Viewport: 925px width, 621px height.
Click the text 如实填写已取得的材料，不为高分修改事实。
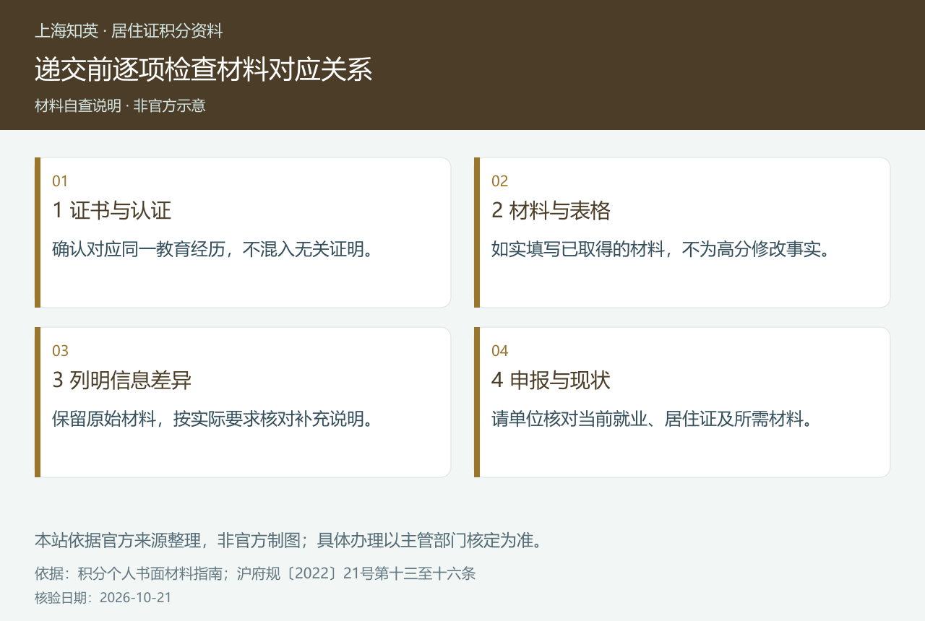point(662,249)
